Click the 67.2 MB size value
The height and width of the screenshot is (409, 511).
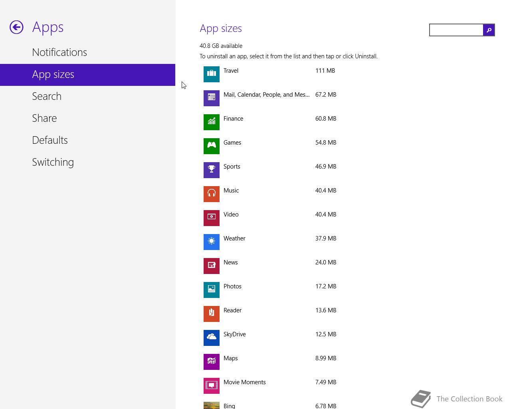[x=326, y=95]
